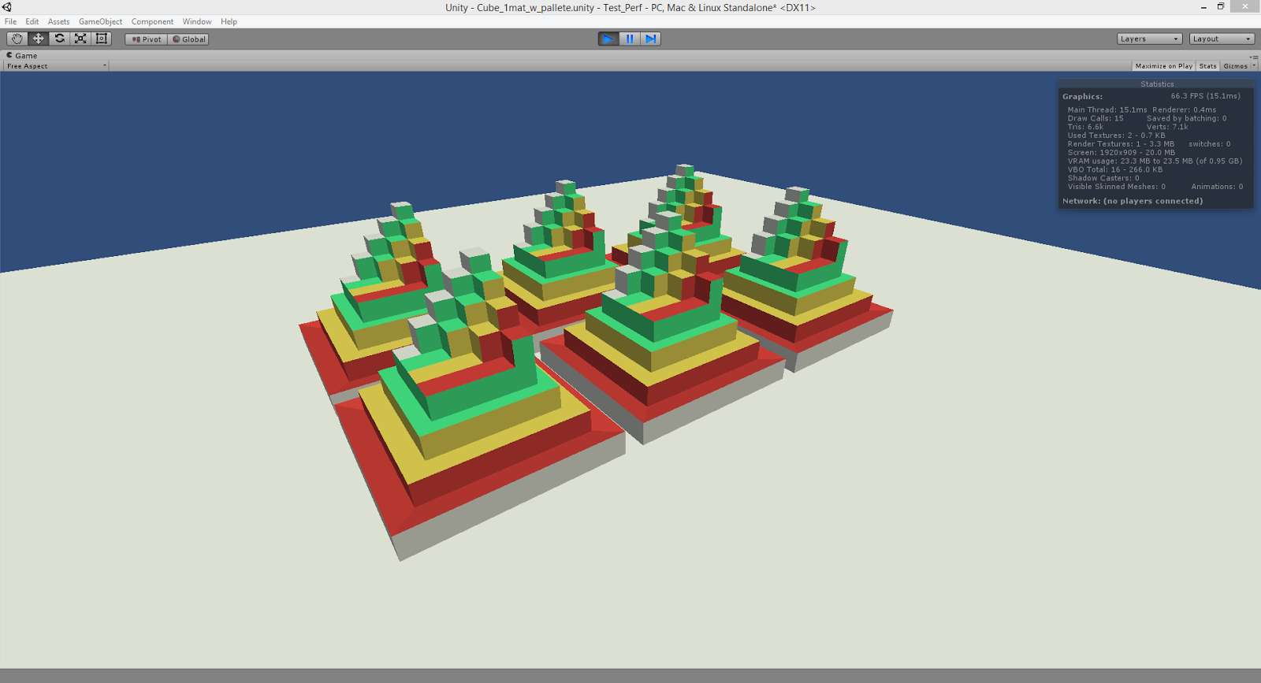Open the Layers dropdown

click(x=1150, y=39)
